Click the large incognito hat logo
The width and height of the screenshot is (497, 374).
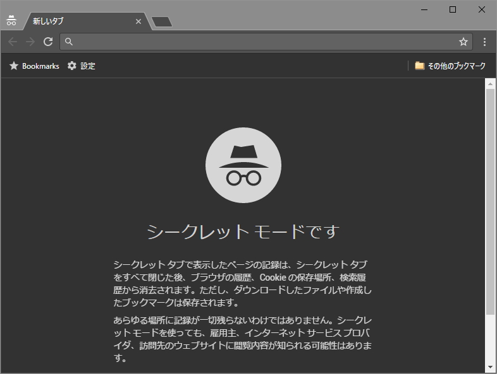(x=243, y=165)
